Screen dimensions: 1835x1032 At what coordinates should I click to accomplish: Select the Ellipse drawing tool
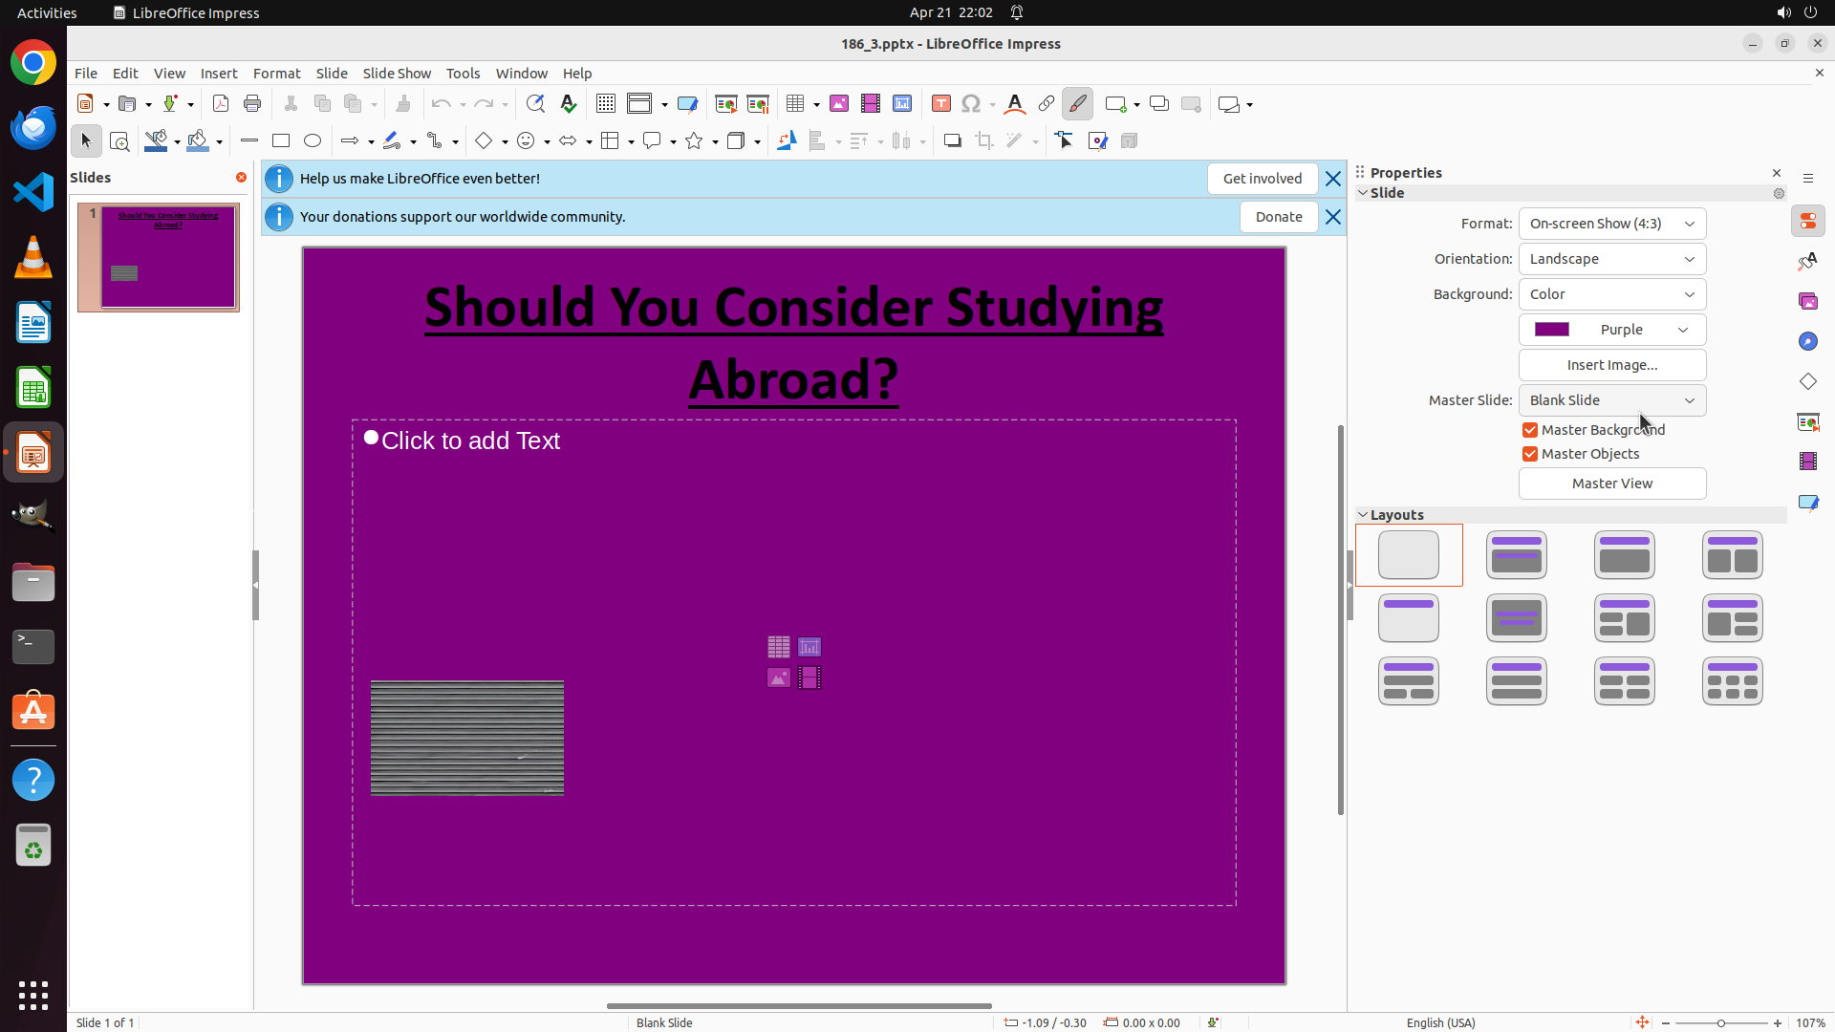(313, 141)
